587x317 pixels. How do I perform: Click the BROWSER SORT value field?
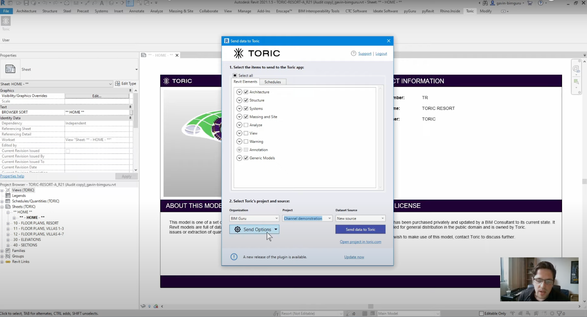(97, 112)
